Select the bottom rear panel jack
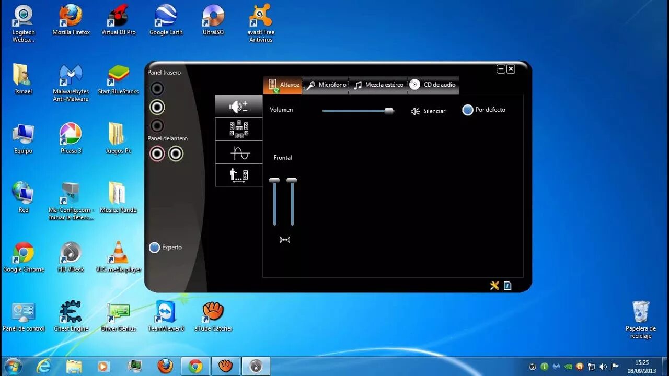Image resolution: width=669 pixels, height=376 pixels. pyautogui.click(x=157, y=125)
